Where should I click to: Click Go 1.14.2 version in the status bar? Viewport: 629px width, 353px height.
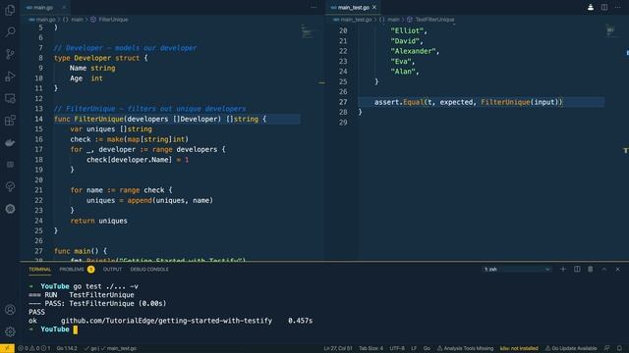pos(67,348)
